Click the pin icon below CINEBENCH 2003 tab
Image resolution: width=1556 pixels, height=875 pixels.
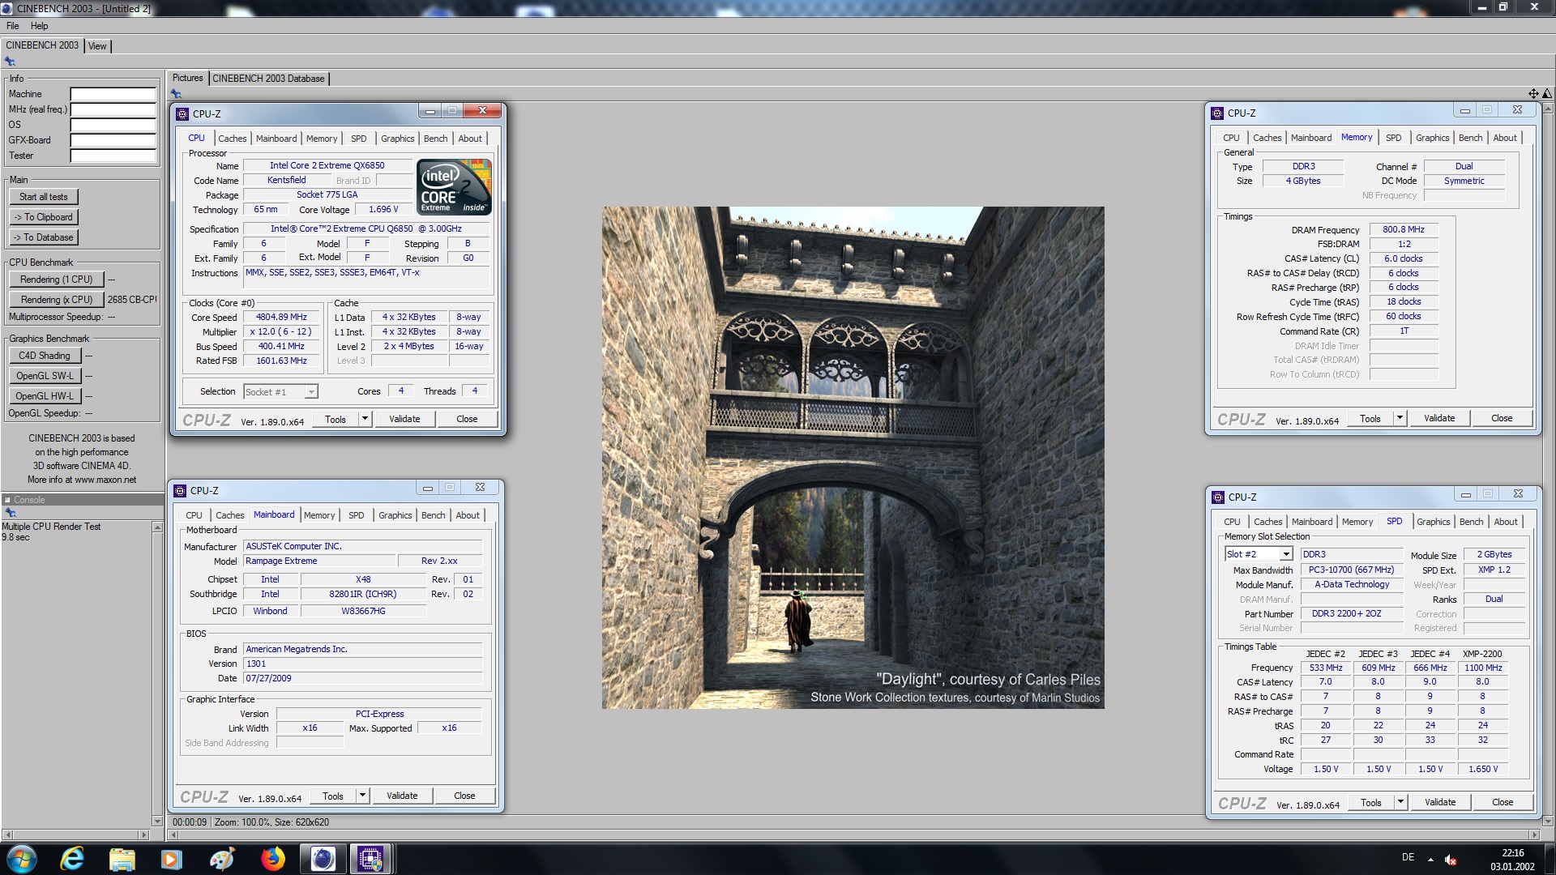click(x=10, y=62)
